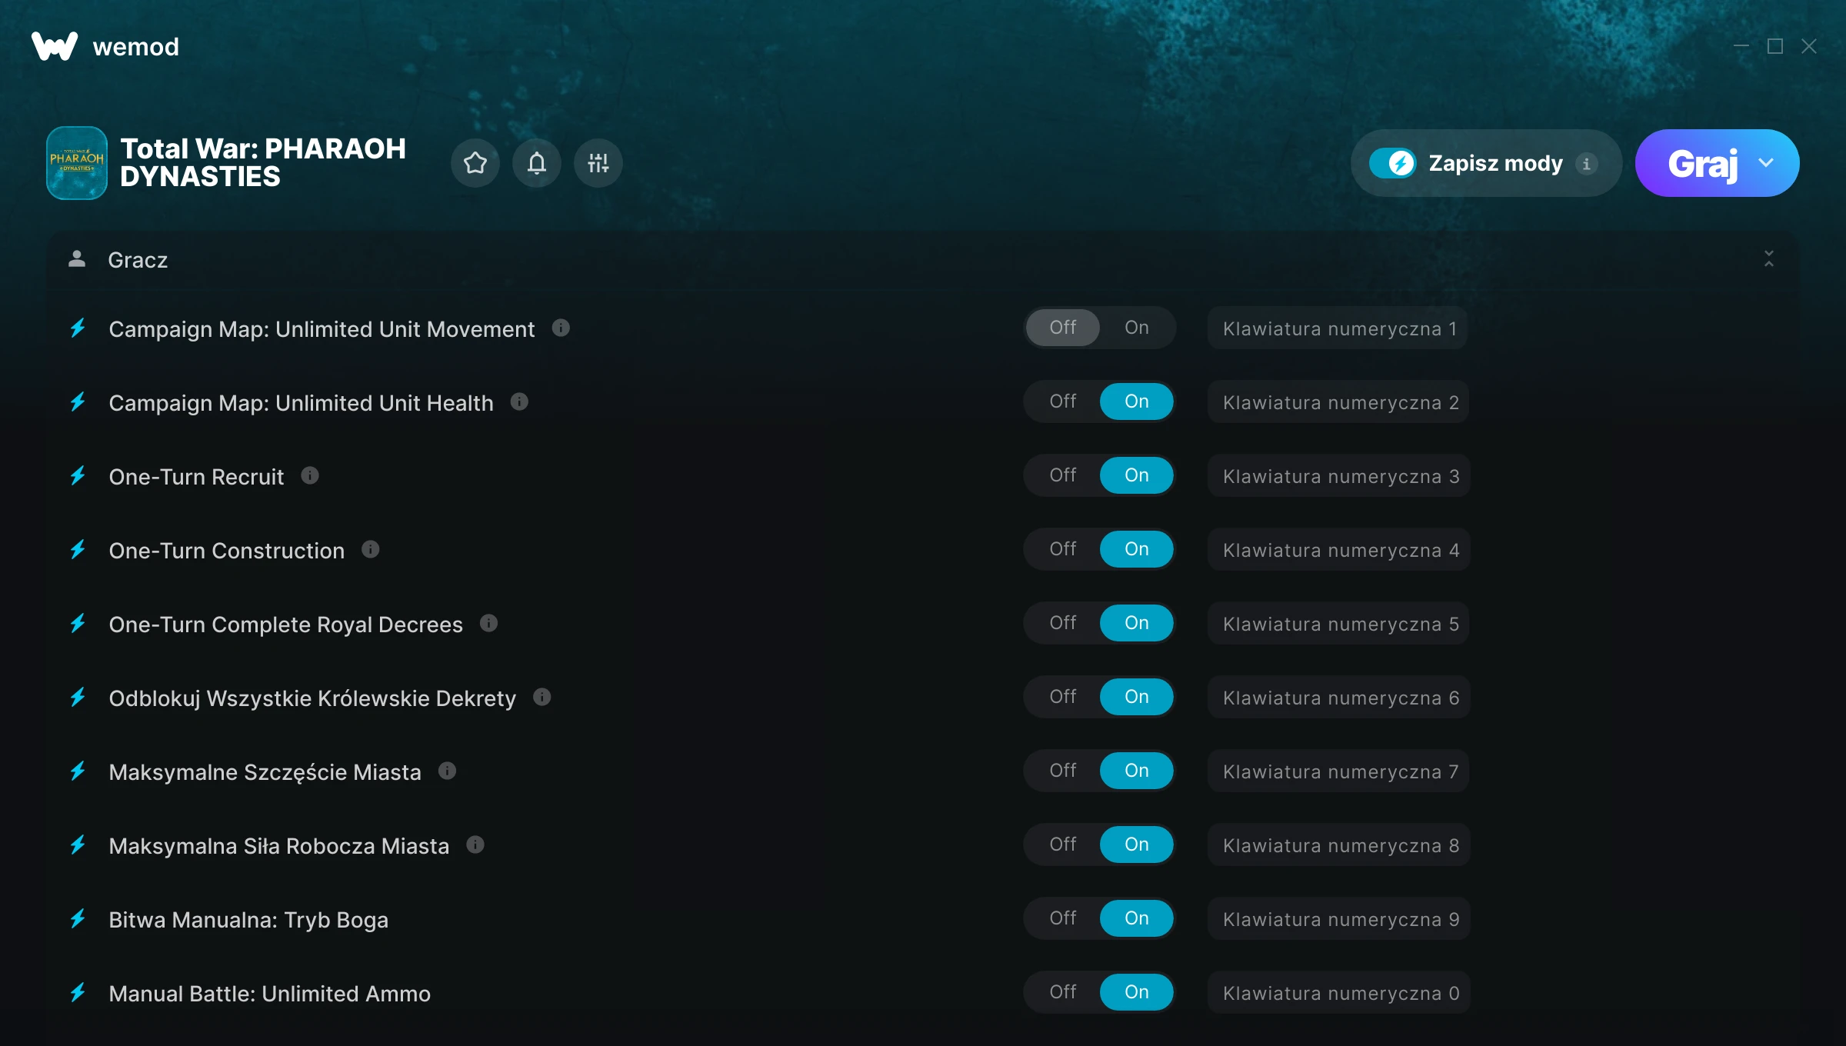Show info for Maksymalne Szczęście Miasta
This screenshot has width=1846, height=1046.
tap(448, 771)
